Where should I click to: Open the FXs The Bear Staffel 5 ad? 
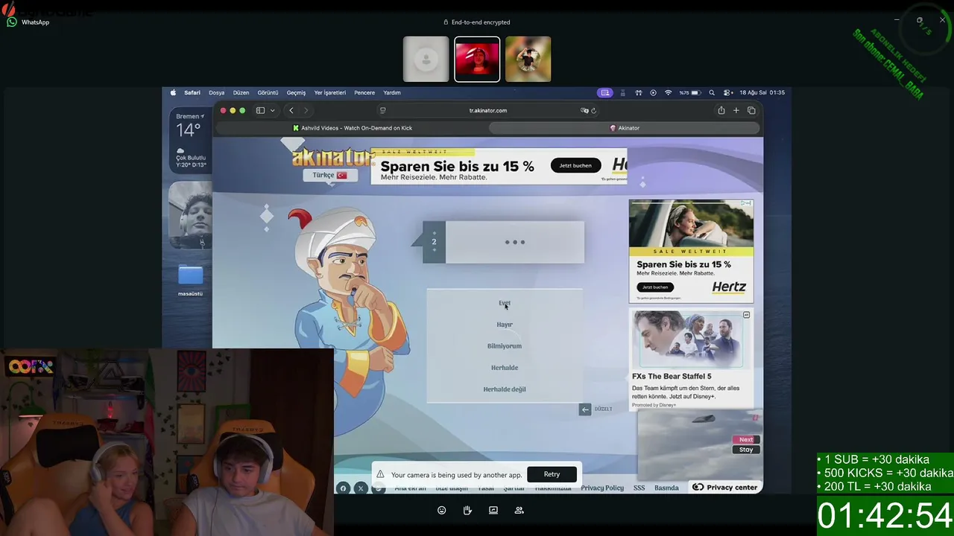click(x=691, y=359)
